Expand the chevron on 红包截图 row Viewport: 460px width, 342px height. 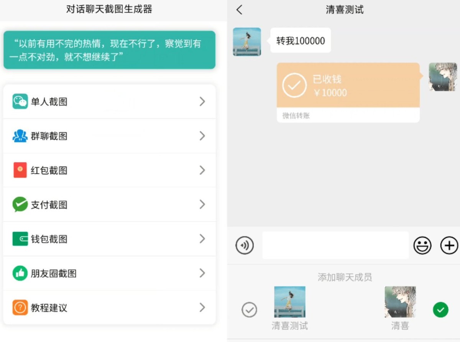(x=202, y=170)
